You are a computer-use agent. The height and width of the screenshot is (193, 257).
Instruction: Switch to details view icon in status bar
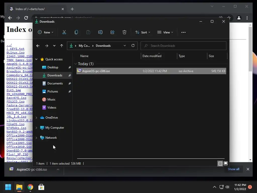(x=220, y=163)
